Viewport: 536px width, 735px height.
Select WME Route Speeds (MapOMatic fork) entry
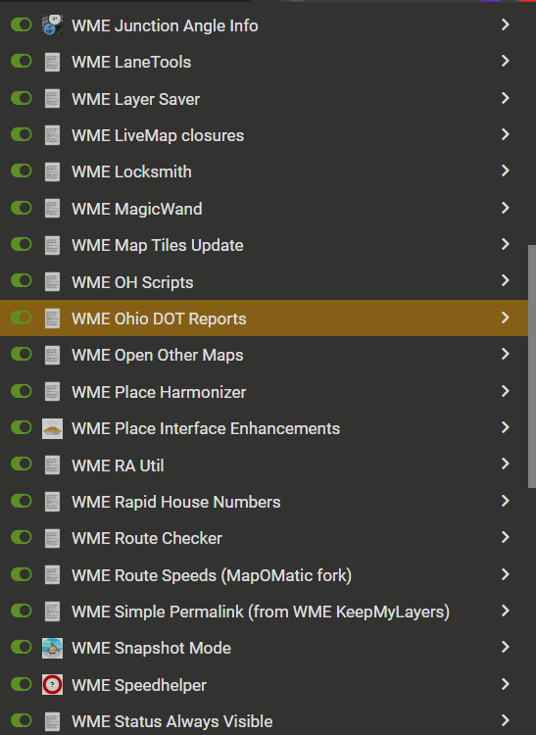tap(264, 574)
